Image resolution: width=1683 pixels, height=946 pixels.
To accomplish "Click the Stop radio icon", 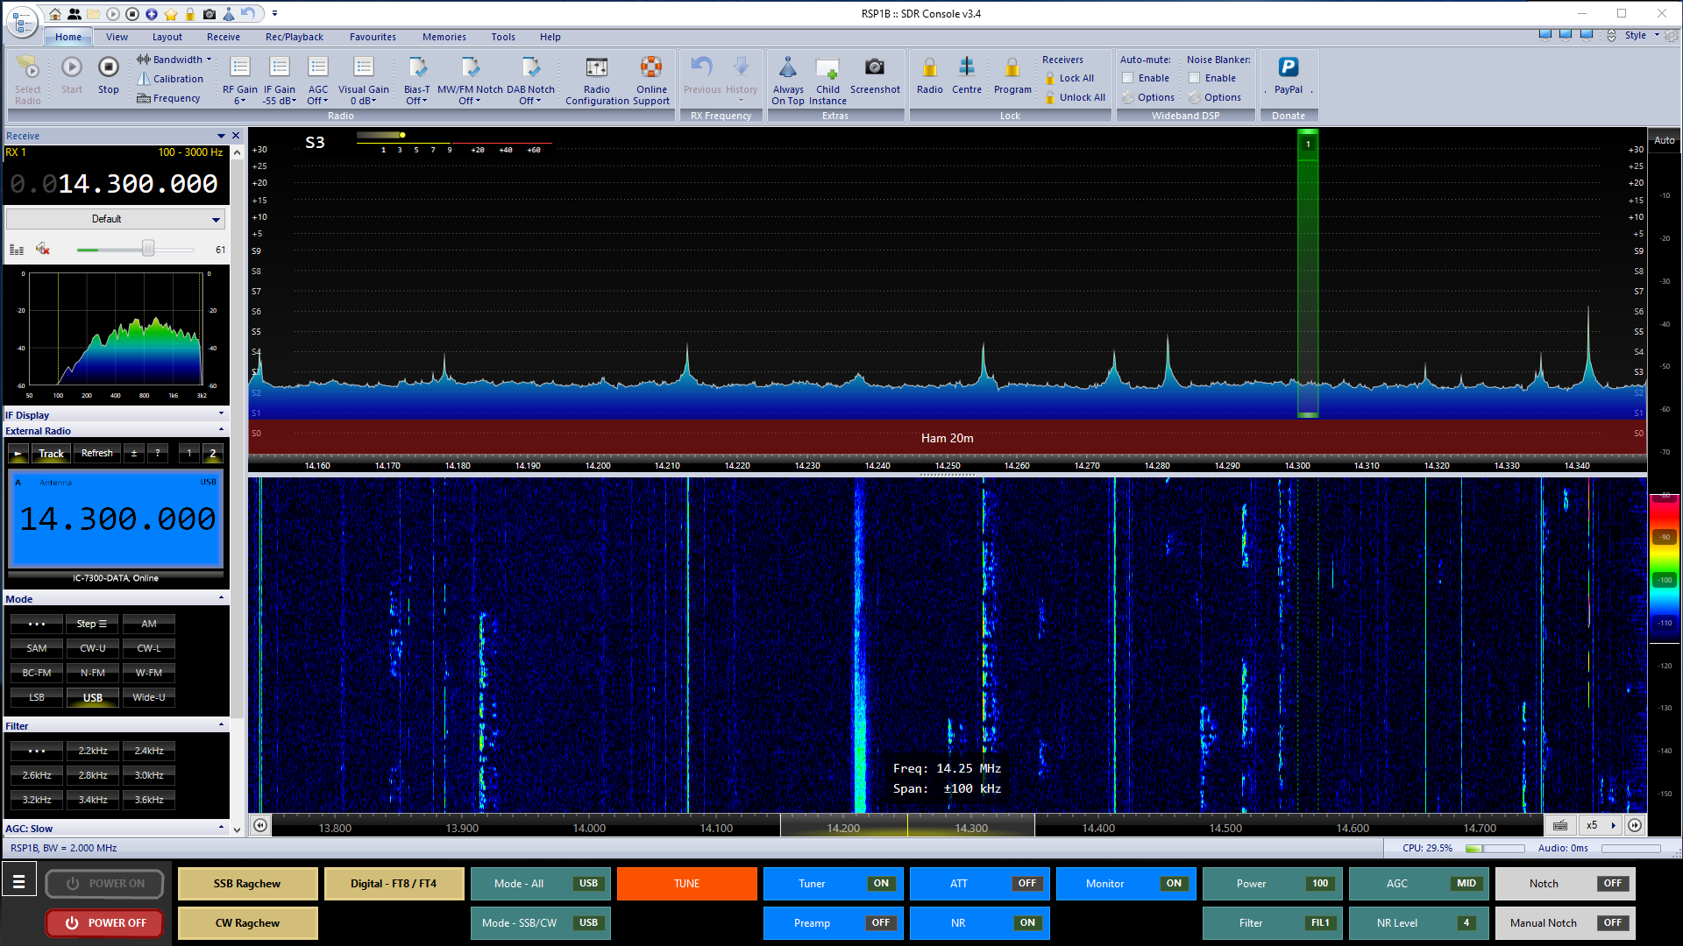I will click(109, 67).
